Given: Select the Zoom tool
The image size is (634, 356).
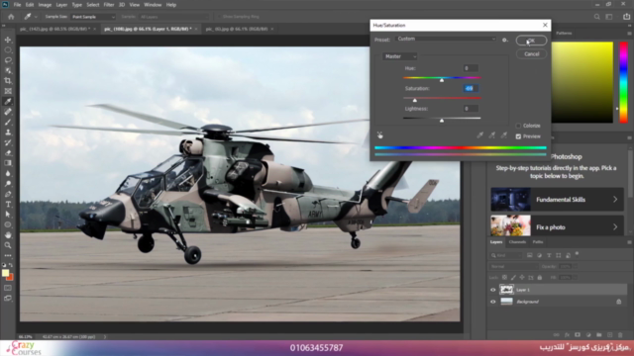Looking at the screenshot, I should click(x=8, y=245).
